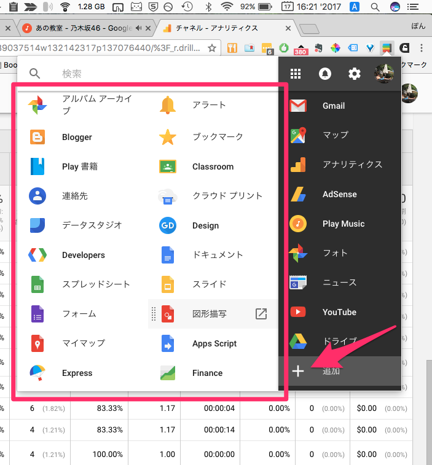Screen dimensions: 432x465
Task: Open the macOS Wi-Fi menu
Action: click(x=227, y=7)
